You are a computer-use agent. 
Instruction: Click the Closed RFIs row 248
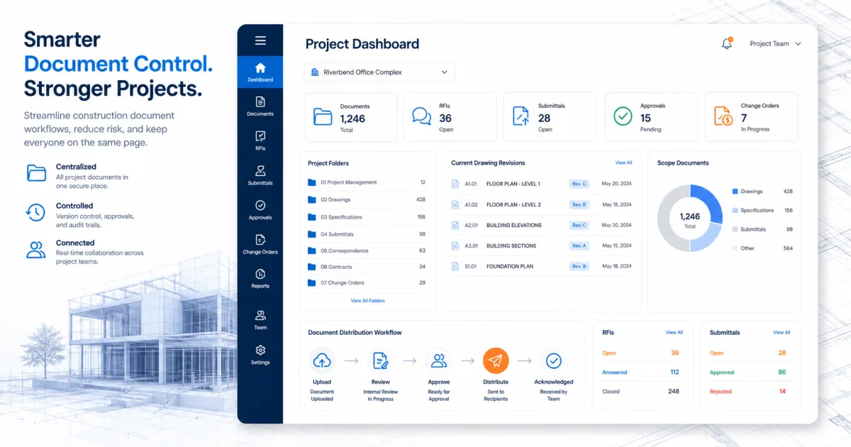click(x=640, y=391)
